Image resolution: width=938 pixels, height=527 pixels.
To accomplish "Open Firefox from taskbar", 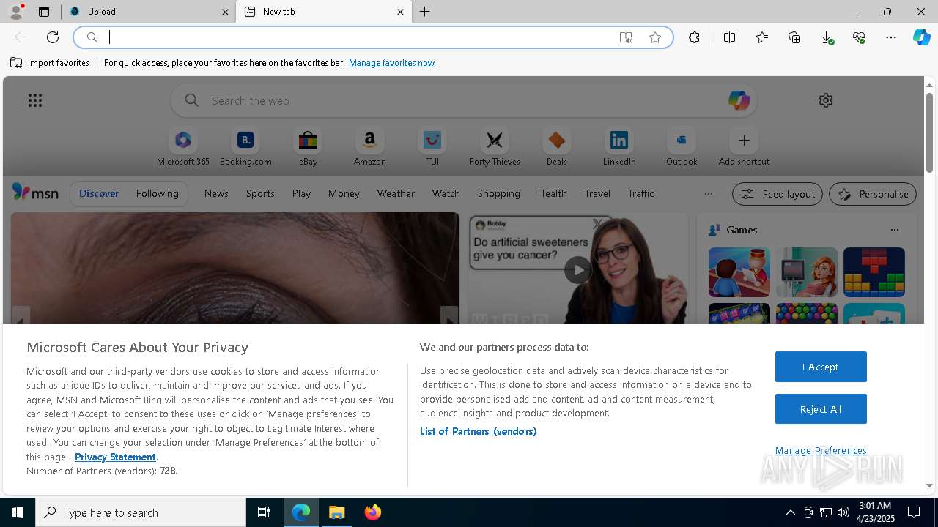I will (x=373, y=512).
